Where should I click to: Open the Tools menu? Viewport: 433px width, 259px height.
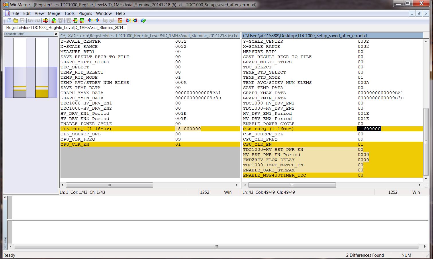coord(69,13)
